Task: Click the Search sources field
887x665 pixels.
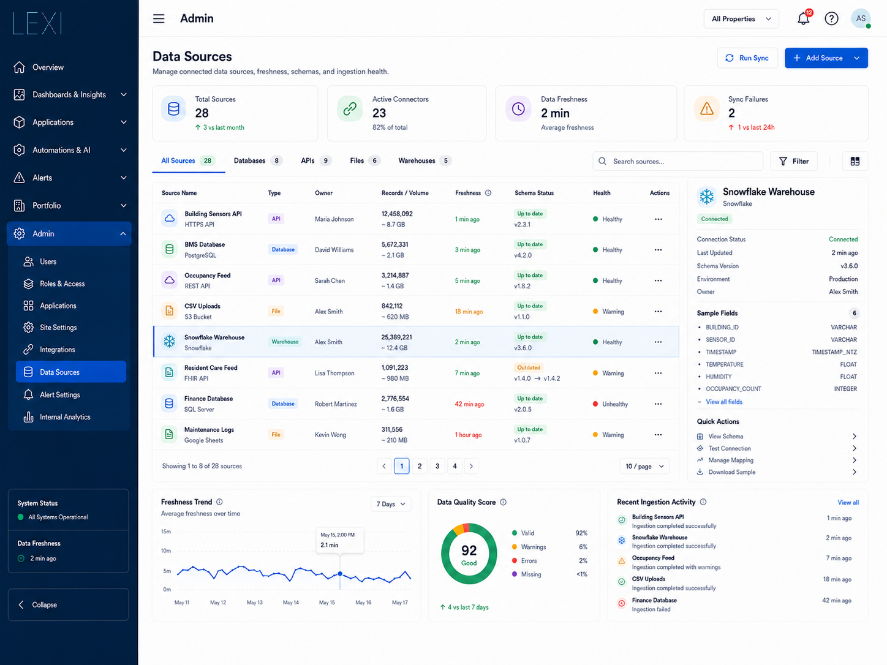Action: click(x=678, y=161)
